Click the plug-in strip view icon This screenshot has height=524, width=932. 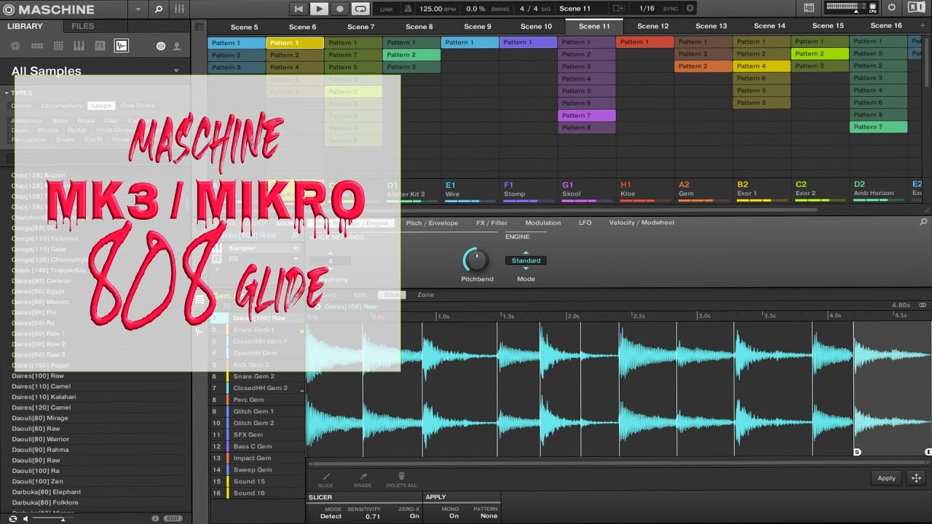tap(809, 8)
